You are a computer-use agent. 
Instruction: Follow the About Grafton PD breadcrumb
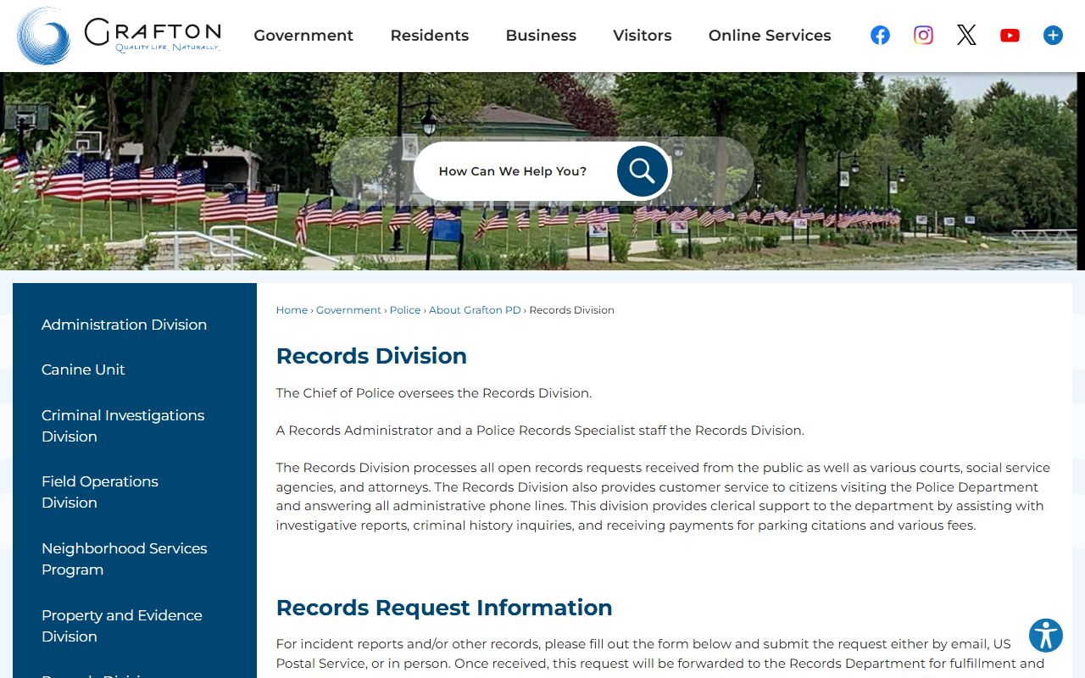tap(475, 310)
